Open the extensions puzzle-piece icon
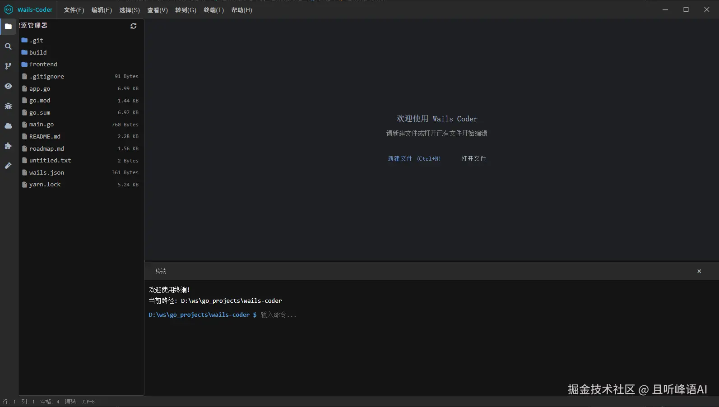The width and height of the screenshot is (719, 407). (8, 146)
